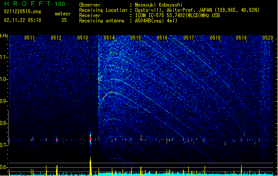Click the Receiving Location label
The width and height of the screenshot is (278, 176).
pos(103,10)
